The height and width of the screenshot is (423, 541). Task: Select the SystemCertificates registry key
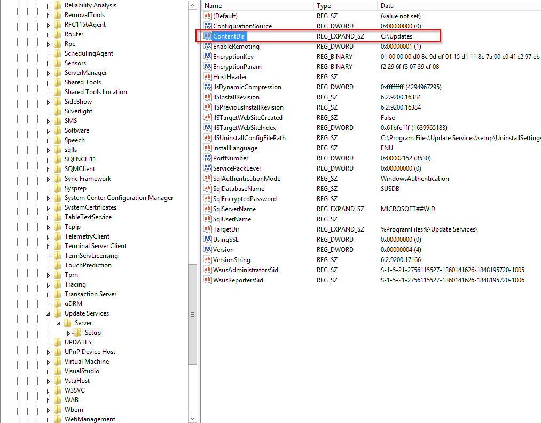coord(90,207)
